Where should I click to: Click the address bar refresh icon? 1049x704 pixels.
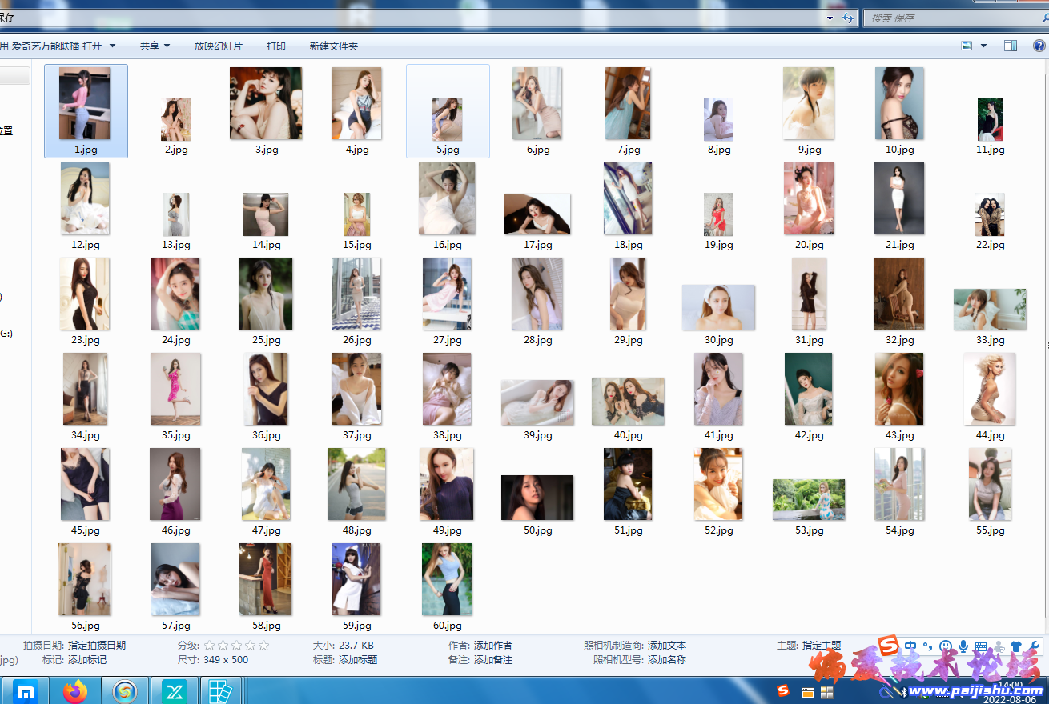849,18
